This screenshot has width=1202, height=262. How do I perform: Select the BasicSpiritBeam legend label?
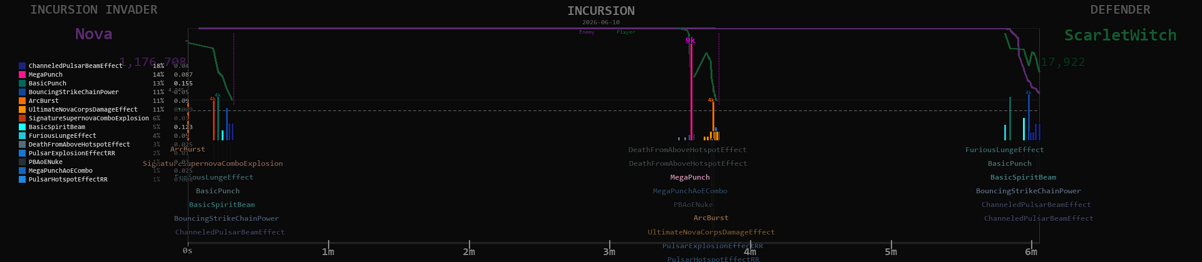point(57,127)
